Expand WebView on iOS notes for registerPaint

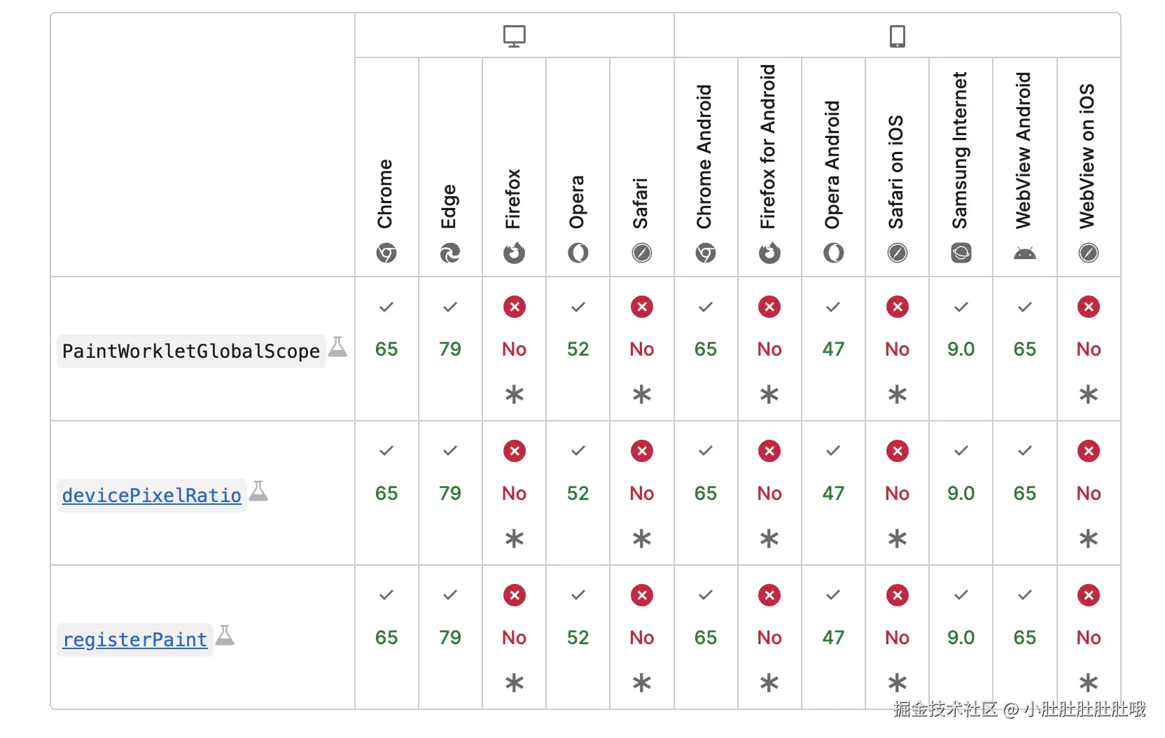pos(1089,683)
